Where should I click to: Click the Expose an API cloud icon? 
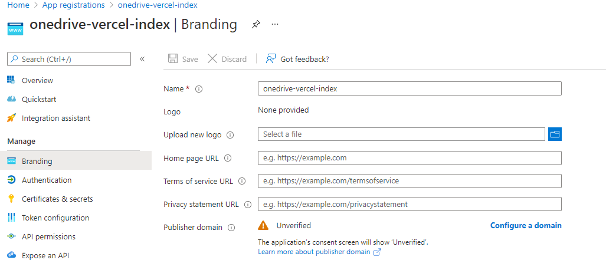coord(11,255)
